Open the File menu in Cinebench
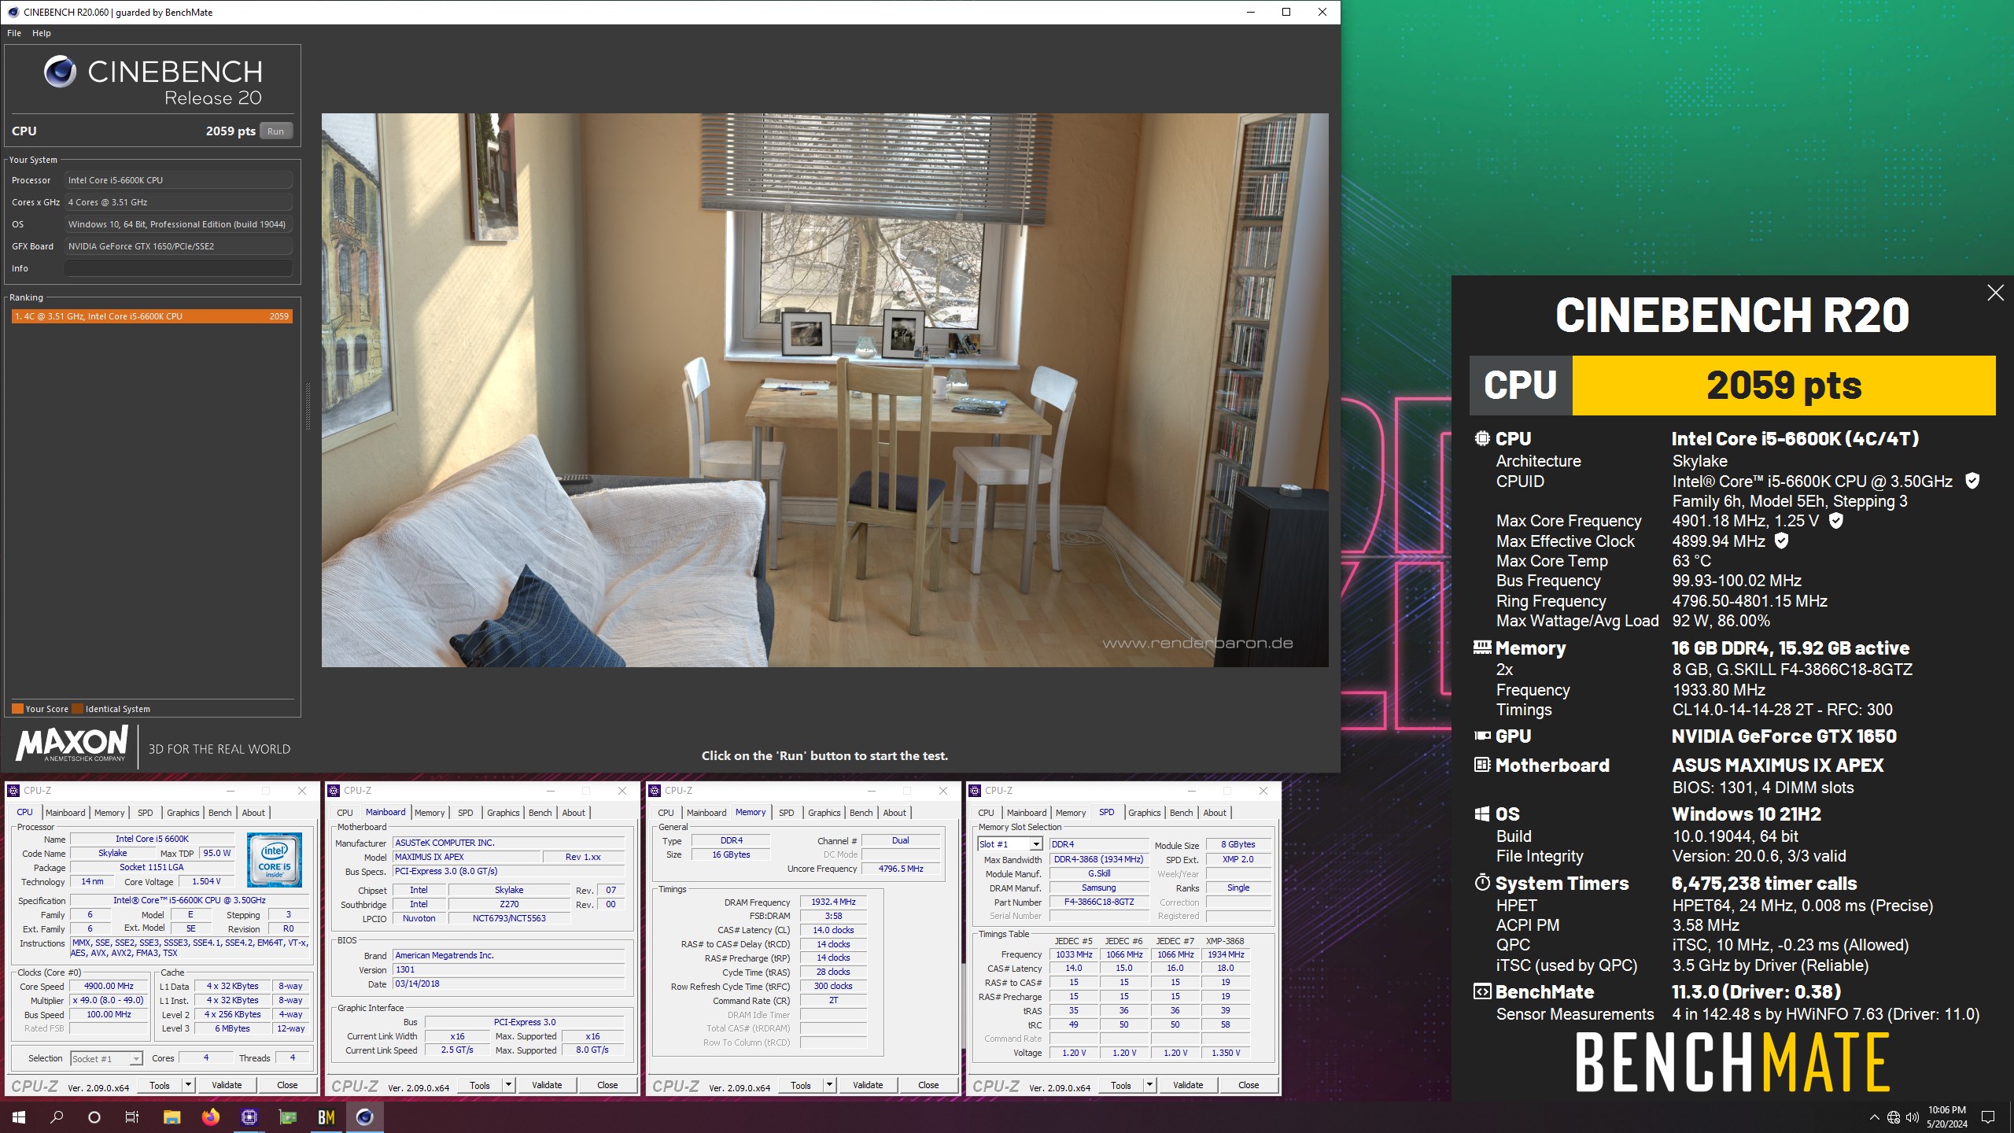 14,33
